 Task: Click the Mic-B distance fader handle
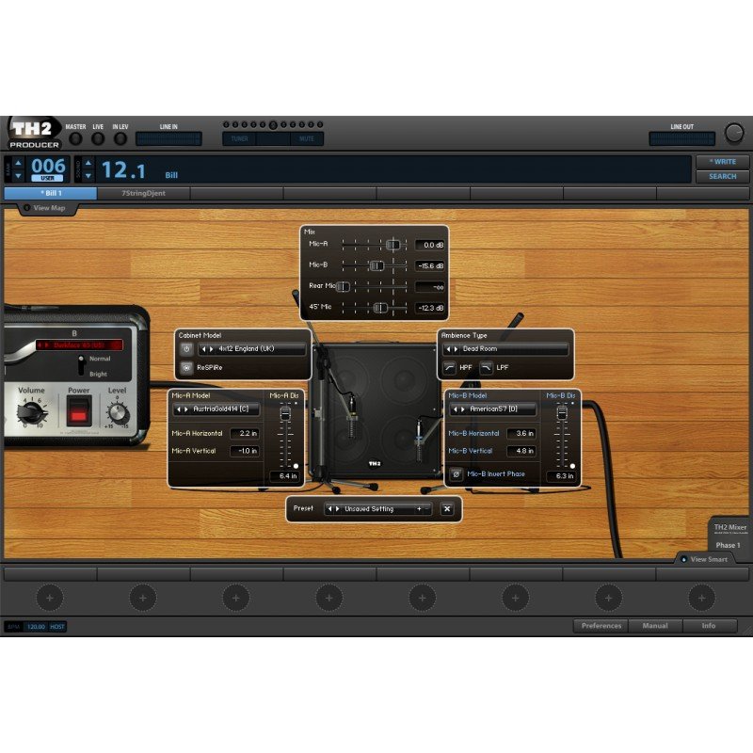tap(562, 413)
